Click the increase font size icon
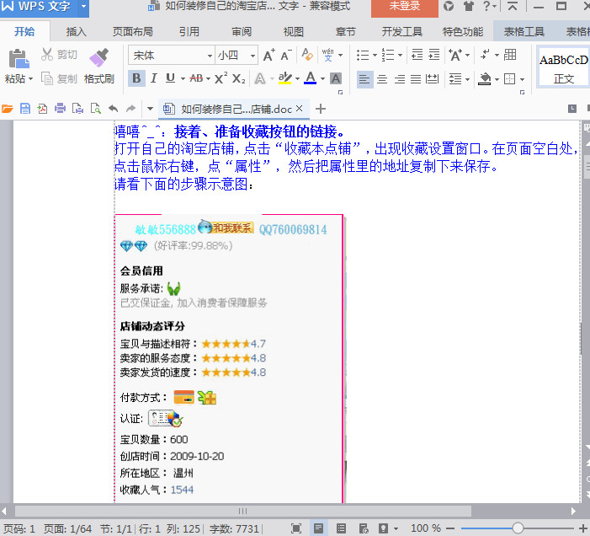Image resolution: width=590 pixels, height=536 pixels. (x=268, y=56)
